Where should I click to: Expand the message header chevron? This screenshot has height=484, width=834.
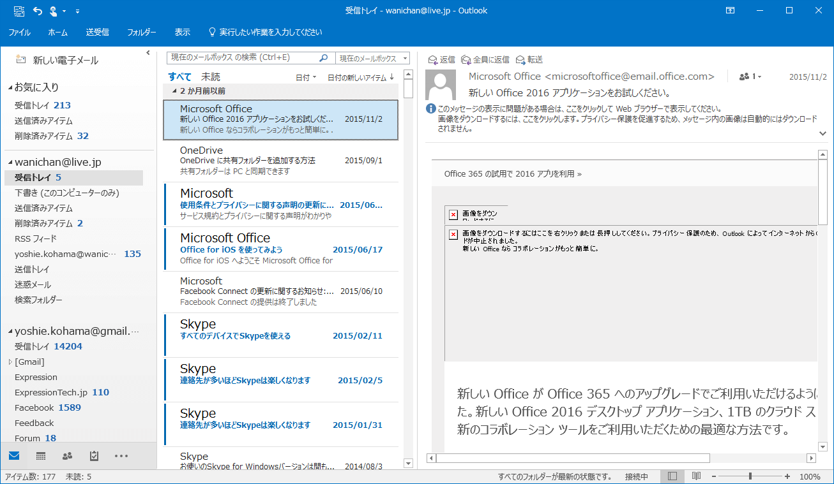tap(823, 133)
